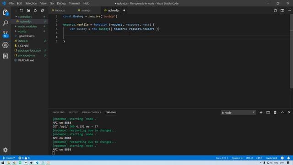293x165 pixels.
Task: Open README.md in the explorer
Action: pos(26,60)
